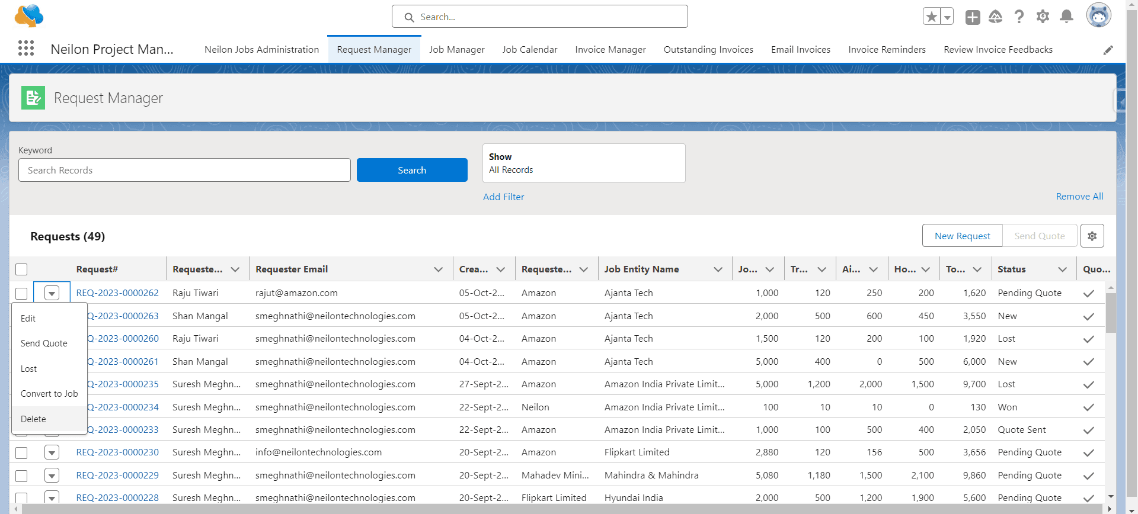This screenshot has height=514, width=1138.
Task: Tick the checkbox for REQ-2023-0000262
Action: (21, 293)
